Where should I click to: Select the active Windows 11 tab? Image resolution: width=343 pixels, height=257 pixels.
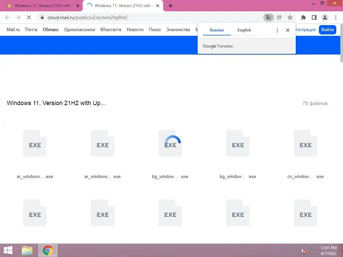click(x=123, y=6)
